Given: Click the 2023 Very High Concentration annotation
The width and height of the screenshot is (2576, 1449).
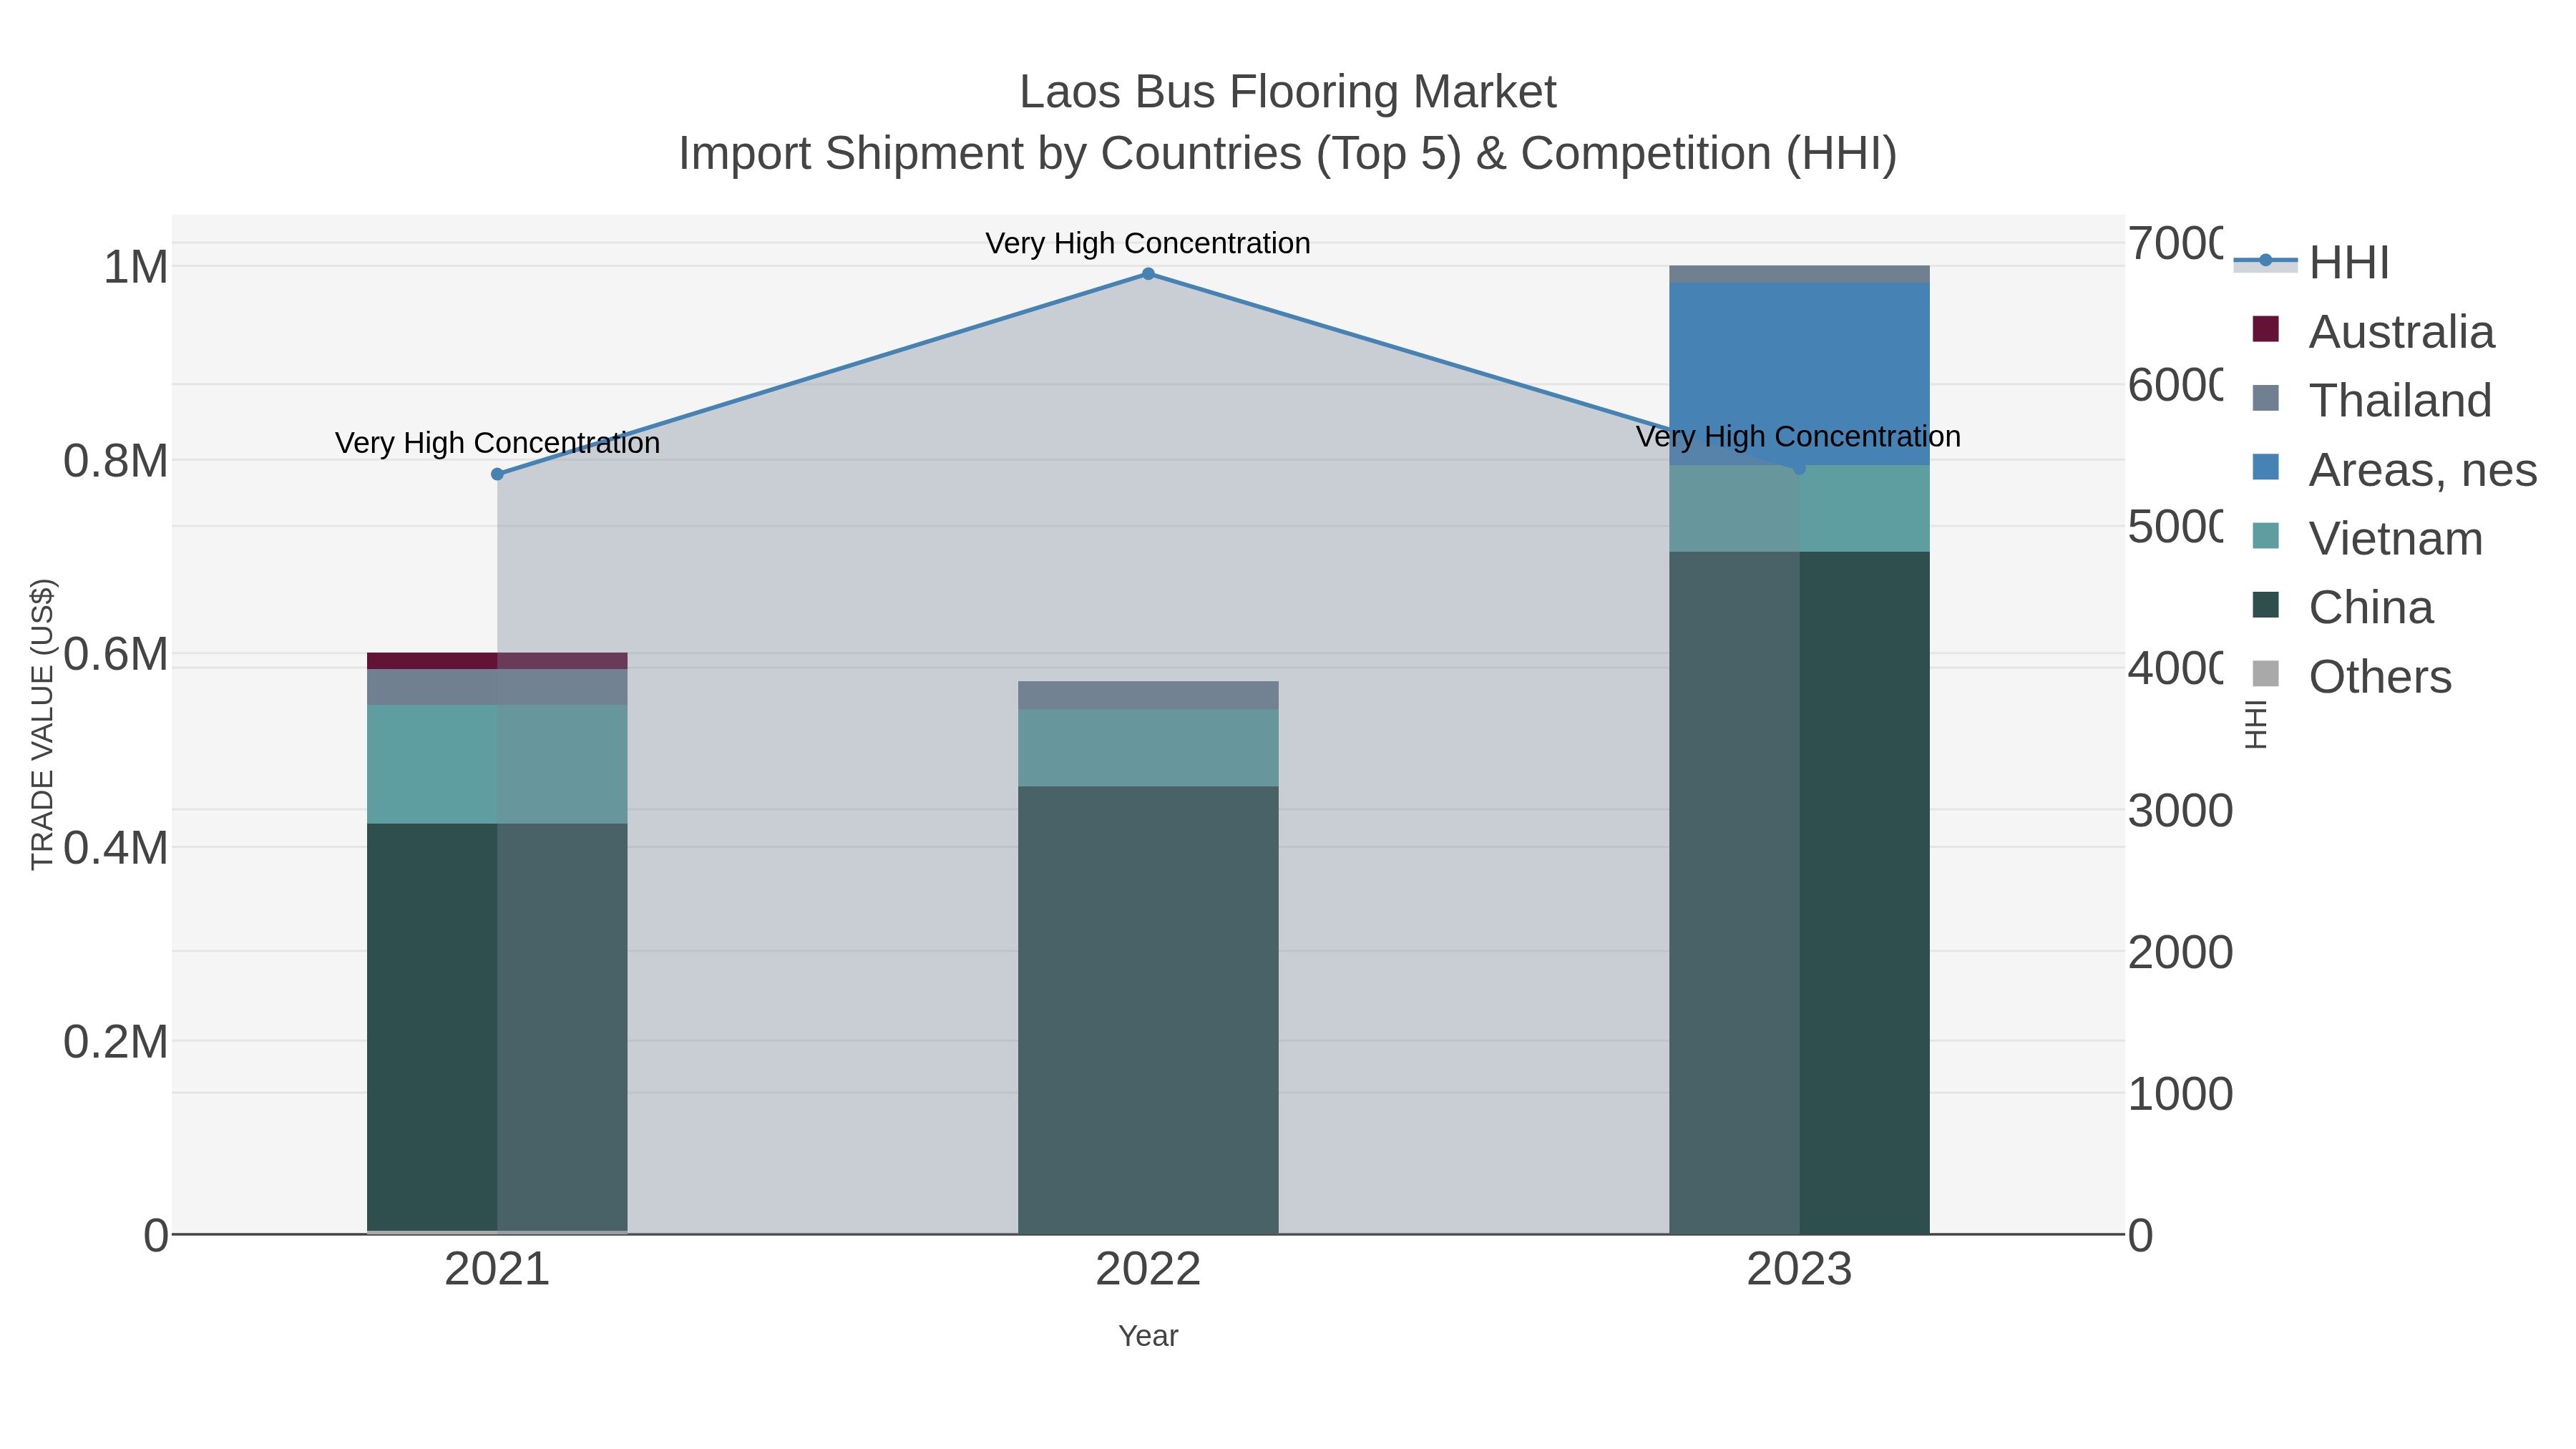Looking at the screenshot, I should [1799, 437].
